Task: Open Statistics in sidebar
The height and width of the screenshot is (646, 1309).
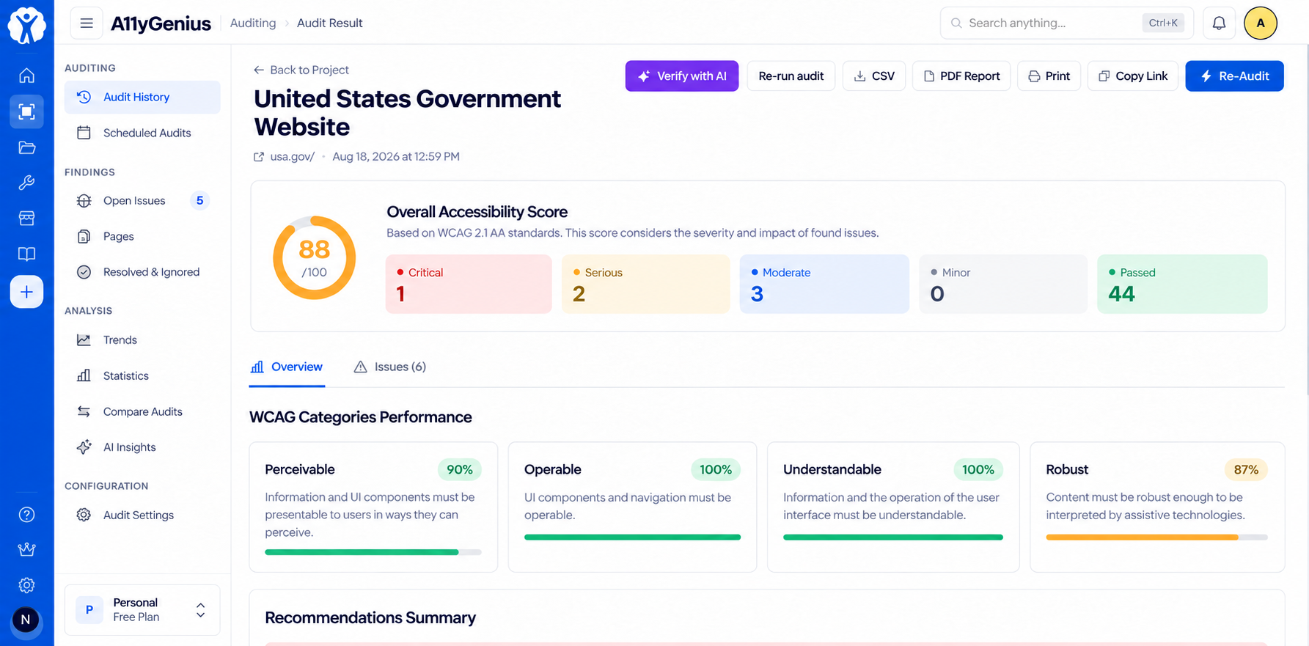Action: pos(142,375)
